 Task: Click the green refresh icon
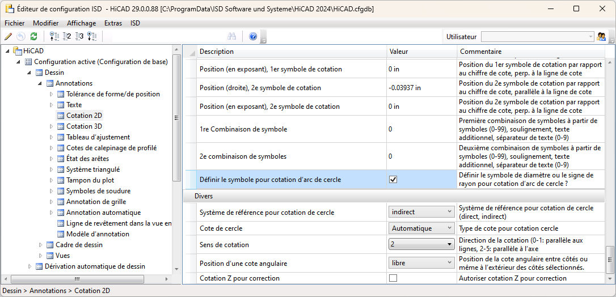coord(34,36)
